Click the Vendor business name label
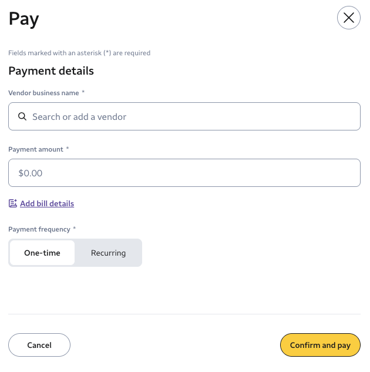This screenshot has width=370, height=372. click(43, 93)
